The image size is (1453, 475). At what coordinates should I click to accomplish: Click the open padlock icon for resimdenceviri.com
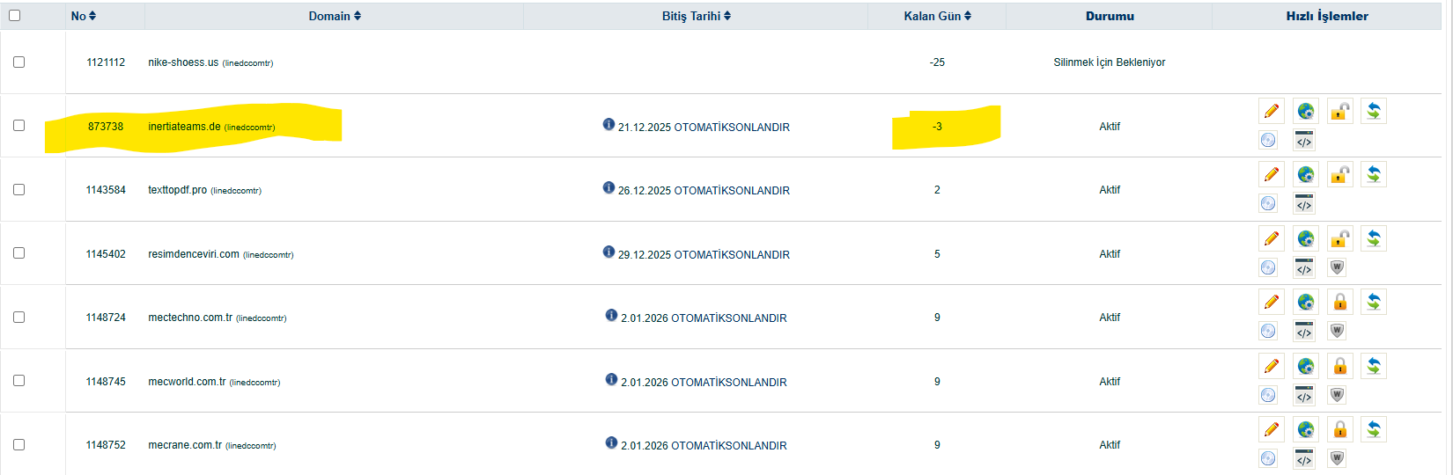point(1339,238)
